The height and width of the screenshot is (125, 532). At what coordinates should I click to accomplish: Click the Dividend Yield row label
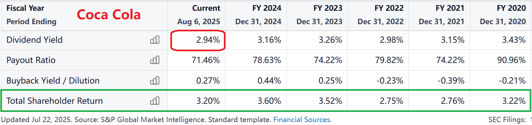point(34,40)
